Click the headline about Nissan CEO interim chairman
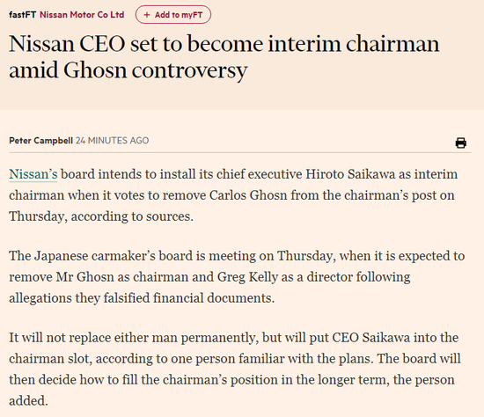The height and width of the screenshot is (417, 484). [224, 57]
